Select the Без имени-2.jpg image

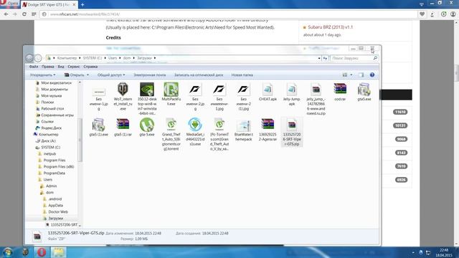click(195, 89)
